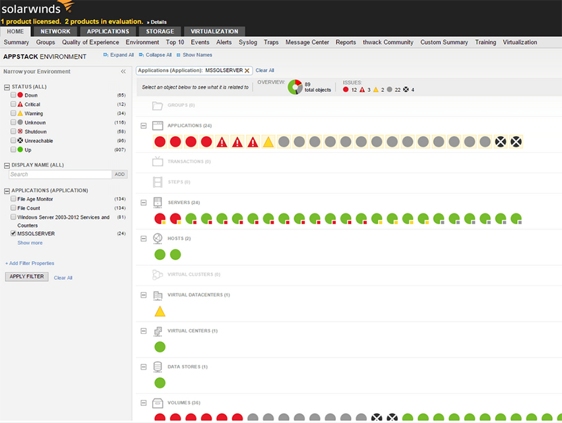Collapse the Applications (24) row
This screenshot has width=562, height=423.
click(x=143, y=126)
